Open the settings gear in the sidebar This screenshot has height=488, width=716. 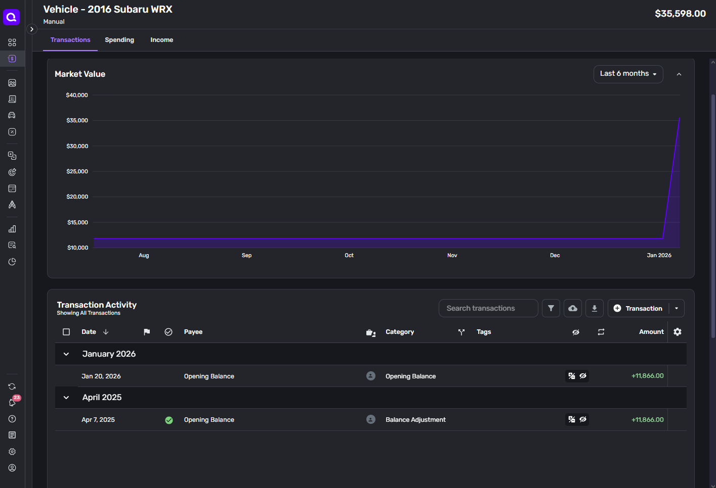point(12,452)
